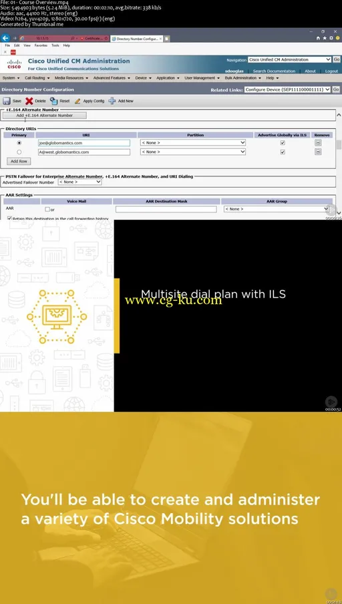Click the Apply Config pencil icon
Screen dimensions: 342x604
click(77, 101)
